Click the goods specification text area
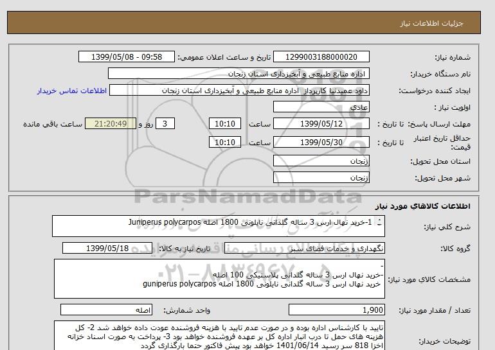This screenshot has width=495, height=350. [219, 279]
